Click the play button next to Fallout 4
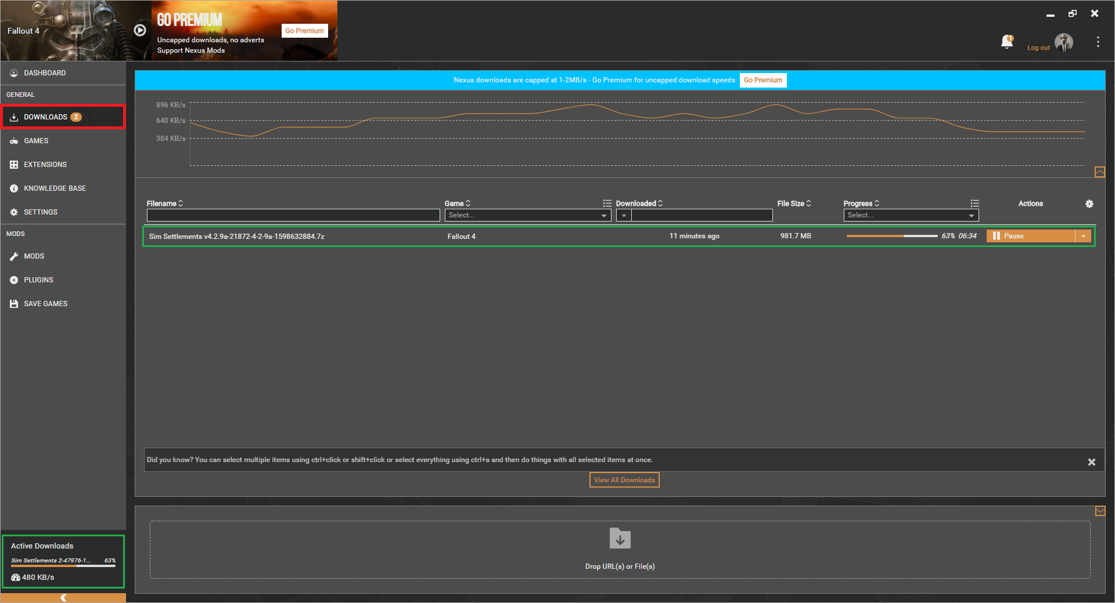The image size is (1115, 603). click(x=140, y=30)
